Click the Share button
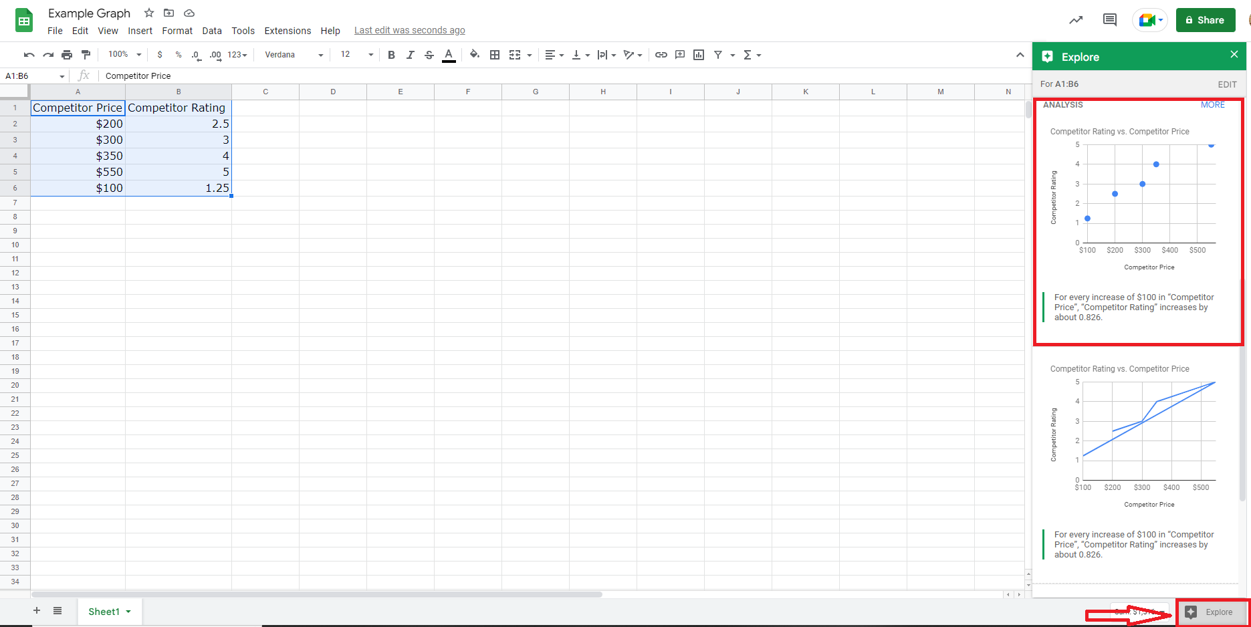Image resolution: width=1251 pixels, height=627 pixels. click(1206, 19)
